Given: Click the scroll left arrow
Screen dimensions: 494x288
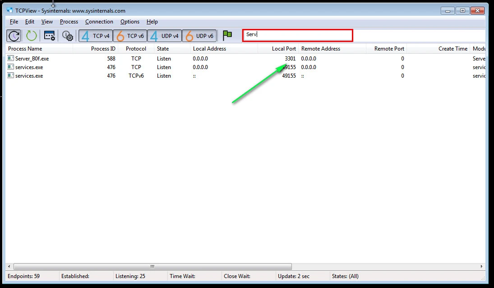Looking at the screenshot, I should (x=9, y=267).
